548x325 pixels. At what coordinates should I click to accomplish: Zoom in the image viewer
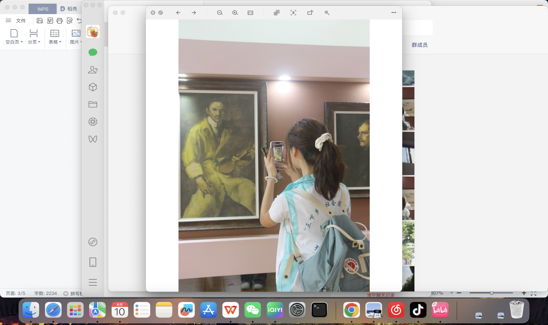pos(235,13)
